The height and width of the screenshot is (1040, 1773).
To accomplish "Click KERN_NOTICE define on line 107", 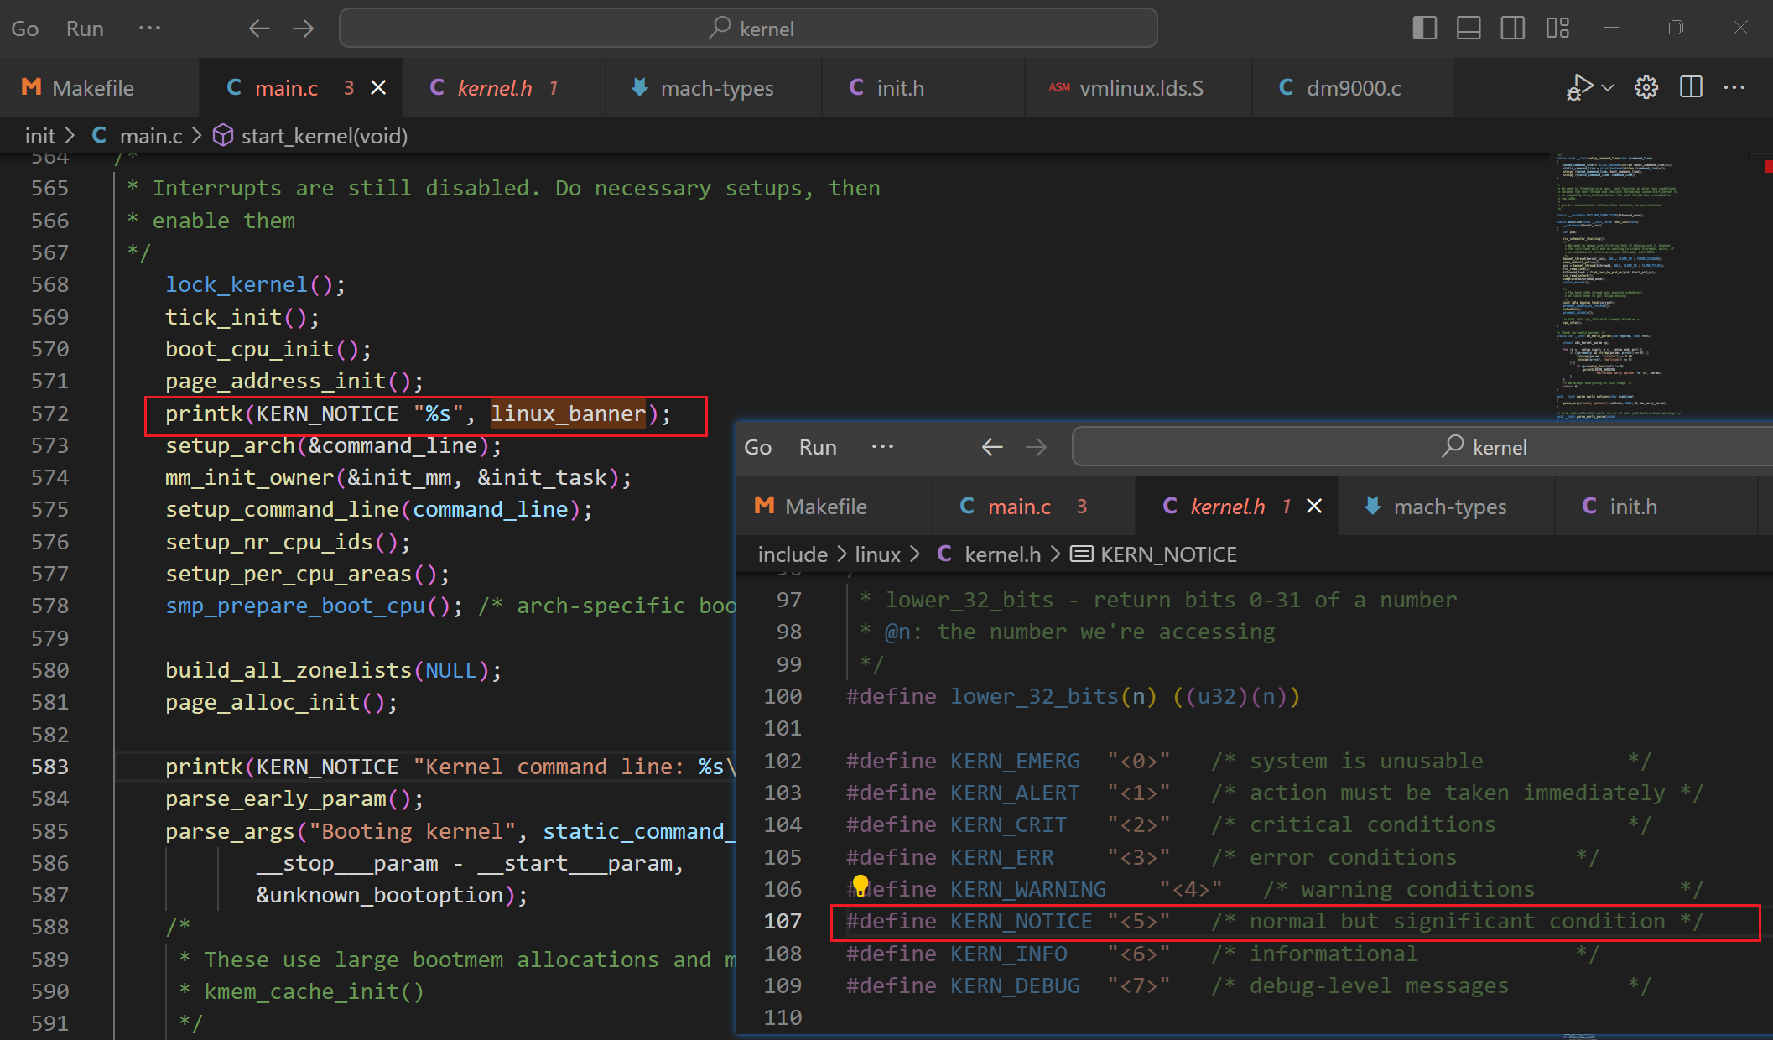I will coord(1021,921).
